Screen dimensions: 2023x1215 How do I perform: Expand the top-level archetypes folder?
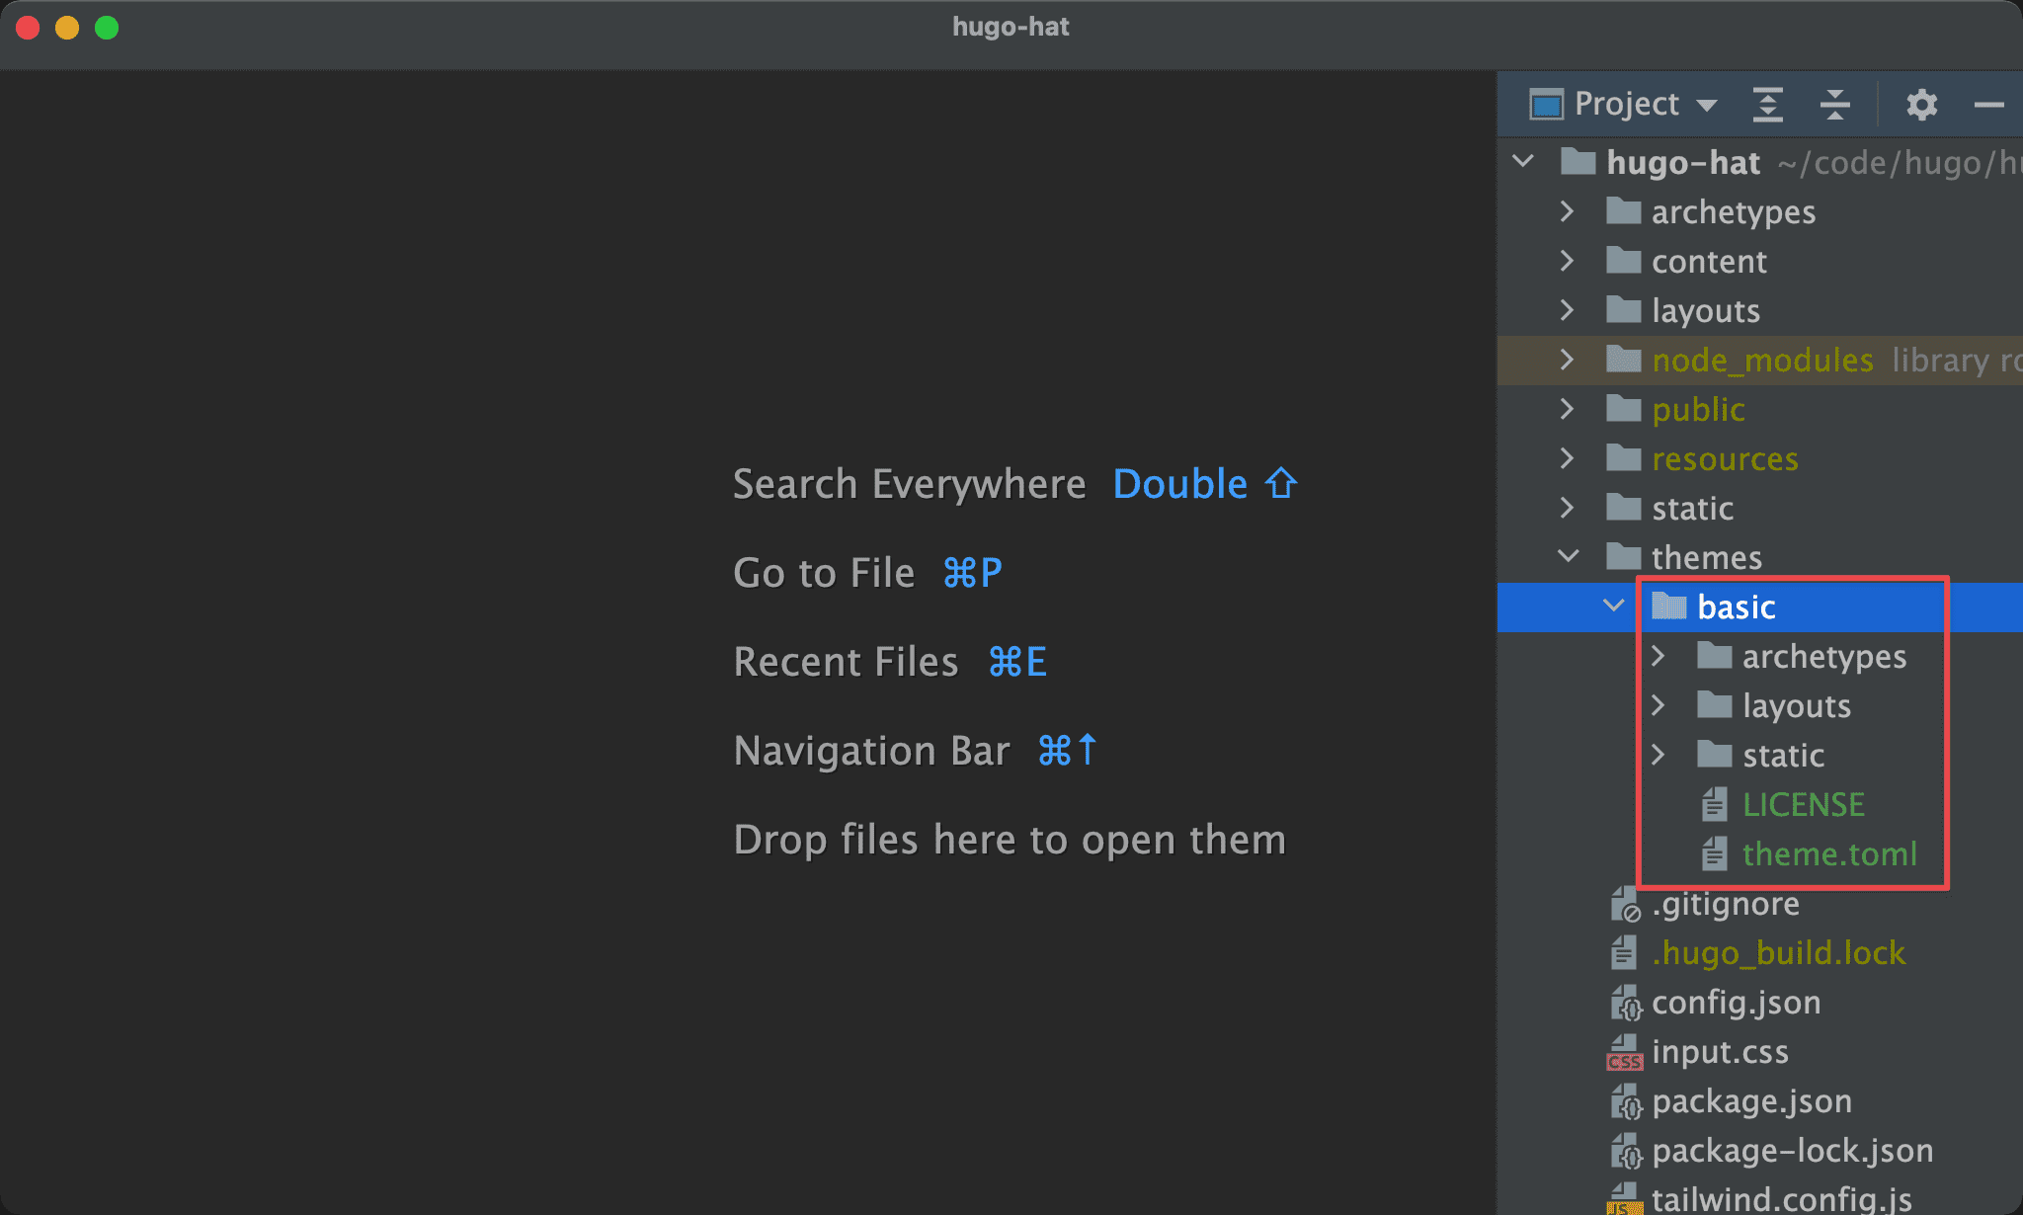[x=1568, y=210]
